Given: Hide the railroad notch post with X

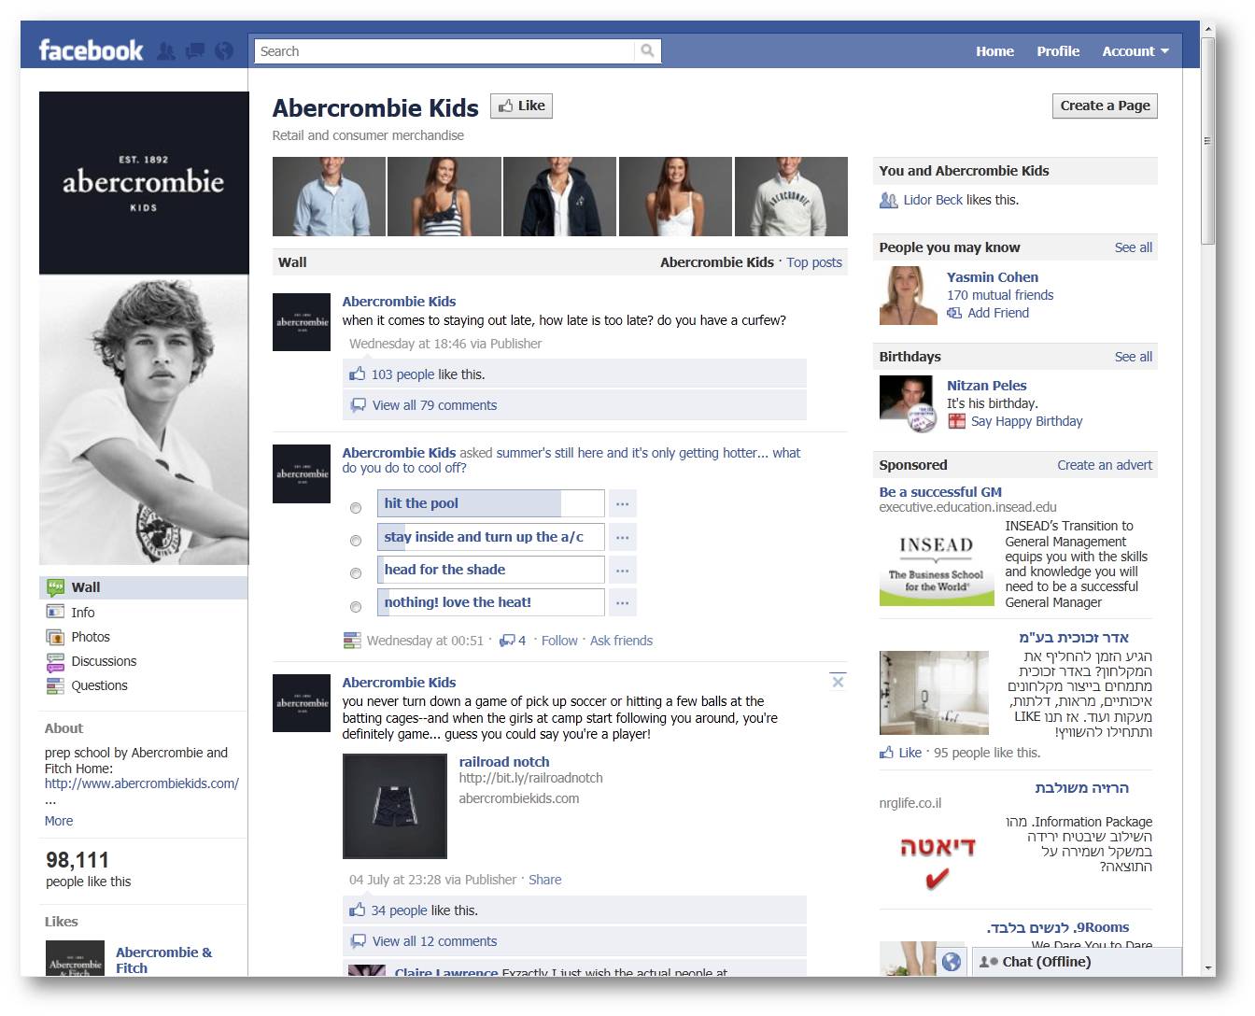Looking at the screenshot, I should 838,682.
